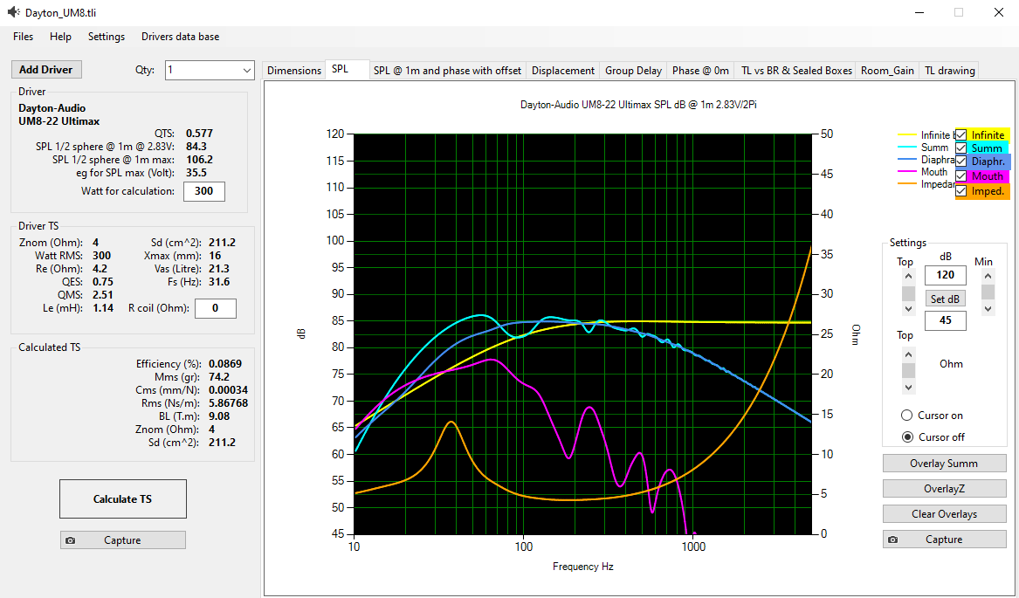The image size is (1019, 598).
Task: Disable the Imped. curve checkbox
Action: coord(961,191)
